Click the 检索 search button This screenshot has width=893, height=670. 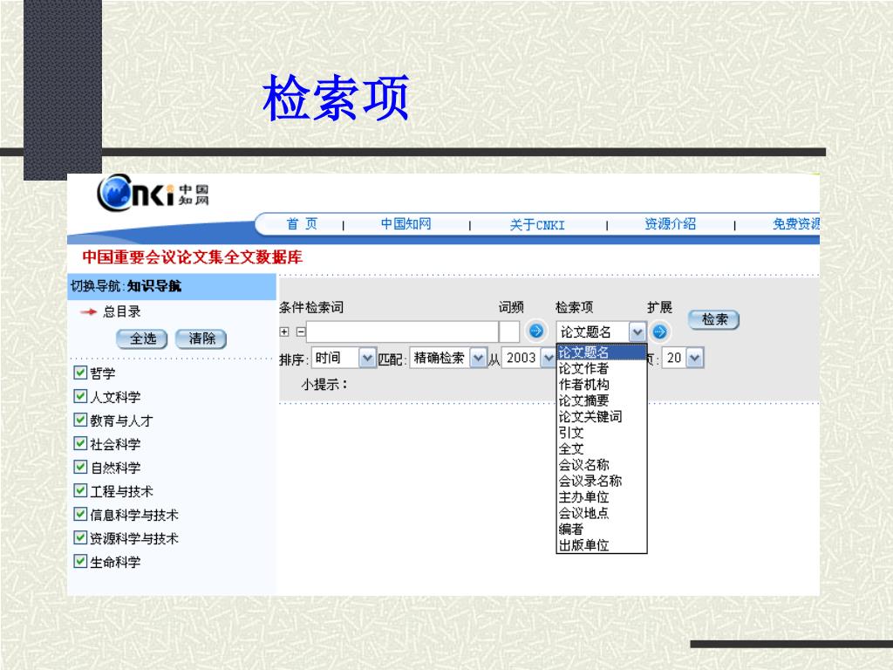point(713,319)
